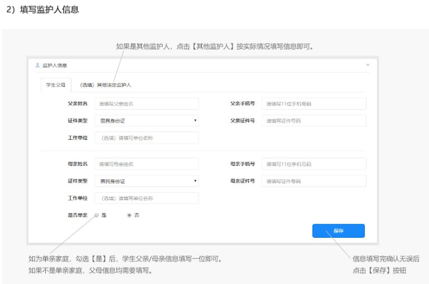Click the 父亲证件号 input field
This screenshot has height=284, width=429.
314,120
